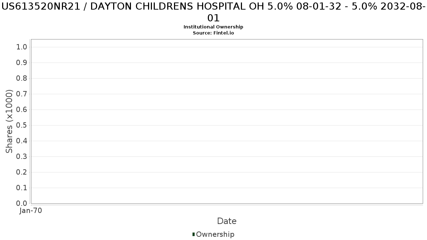Click the 0.1 y-axis tick label

pos(22,188)
